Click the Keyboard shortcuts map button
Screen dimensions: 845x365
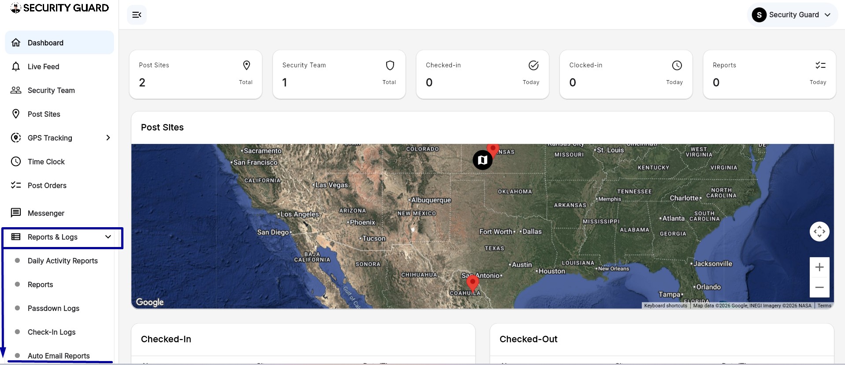666,306
